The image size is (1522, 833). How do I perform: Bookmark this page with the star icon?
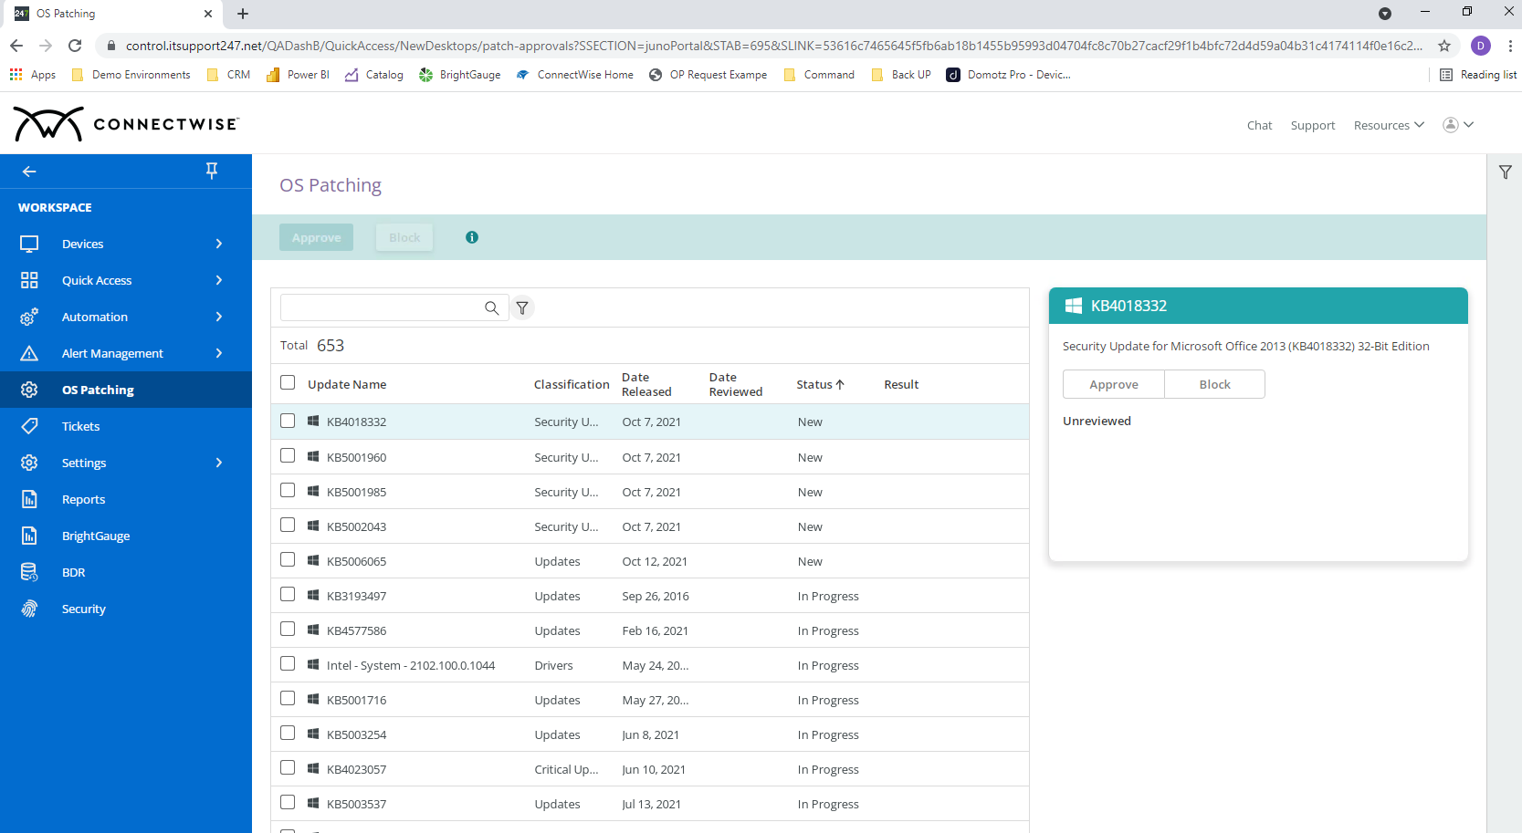click(1444, 46)
